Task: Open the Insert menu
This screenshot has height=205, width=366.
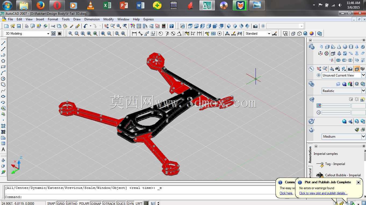Action: click(x=40, y=19)
